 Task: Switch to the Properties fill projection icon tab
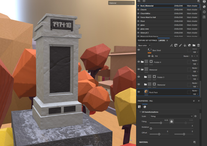click(x=139, y=107)
